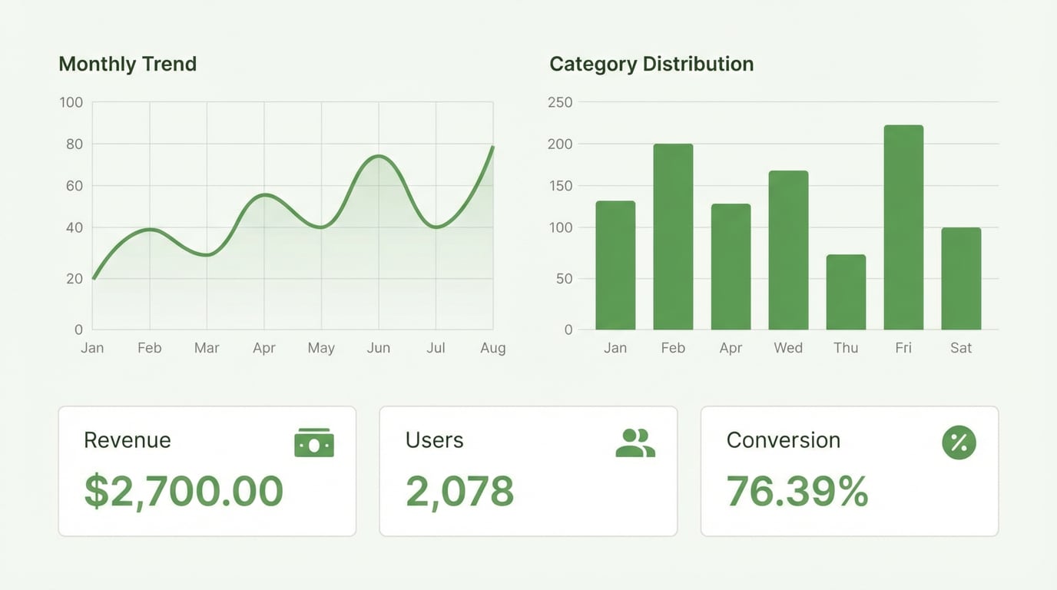This screenshot has width=1057, height=590.
Task: Click the Jun peak on trend line
Action: pyautogui.click(x=379, y=156)
